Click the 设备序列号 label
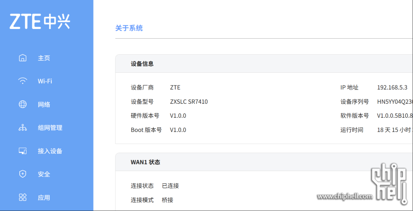 [x=354, y=102]
